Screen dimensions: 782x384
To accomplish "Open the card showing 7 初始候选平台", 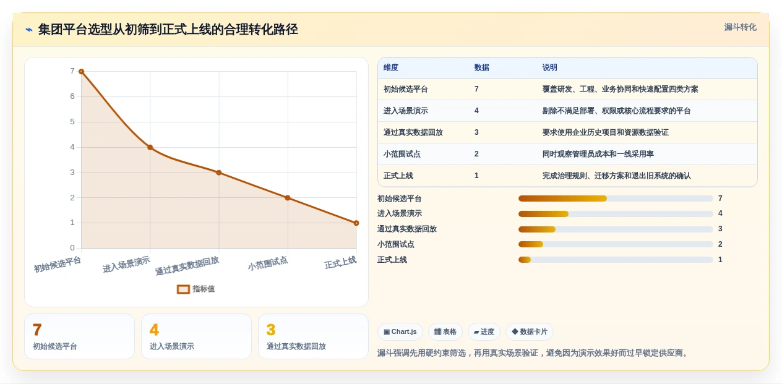I will [79, 336].
